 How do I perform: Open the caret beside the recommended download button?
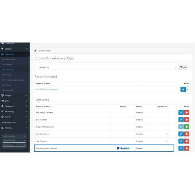(187, 89)
